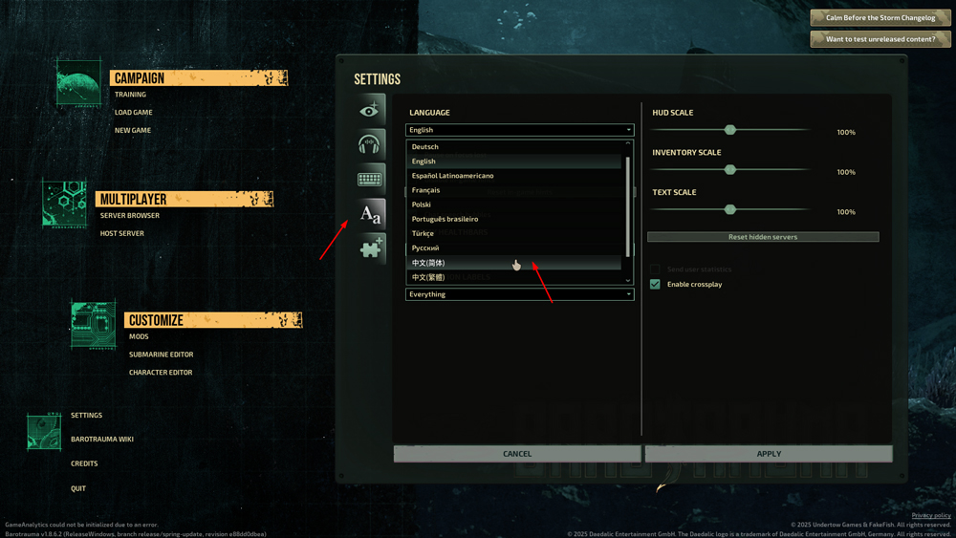956x538 pixels.
Task: Open the Everything dropdown
Action: coord(519,294)
